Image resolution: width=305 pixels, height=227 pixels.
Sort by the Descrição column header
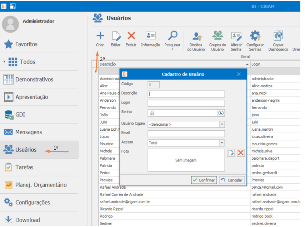click(174, 64)
